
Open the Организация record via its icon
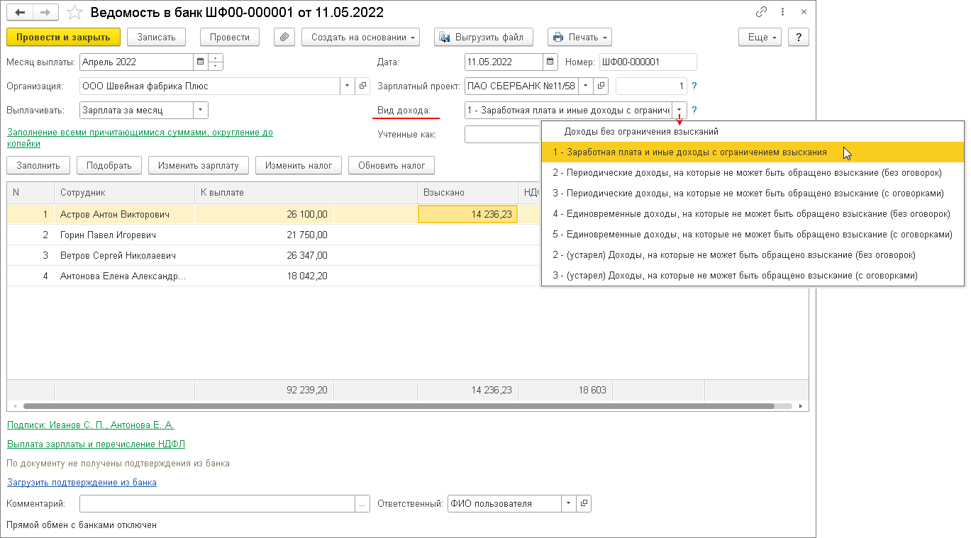pyautogui.click(x=362, y=86)
